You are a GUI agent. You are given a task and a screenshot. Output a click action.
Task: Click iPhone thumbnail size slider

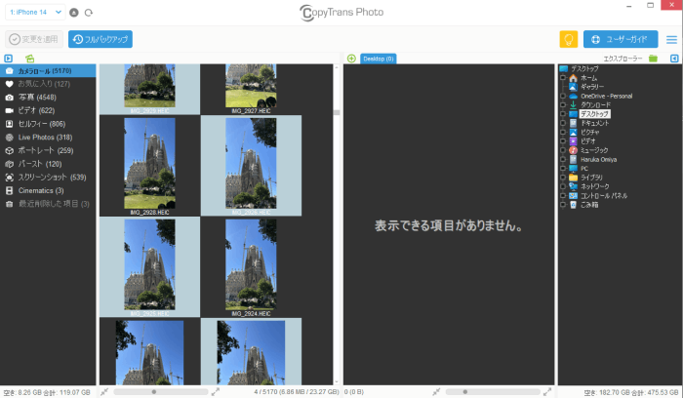(161, 392)
